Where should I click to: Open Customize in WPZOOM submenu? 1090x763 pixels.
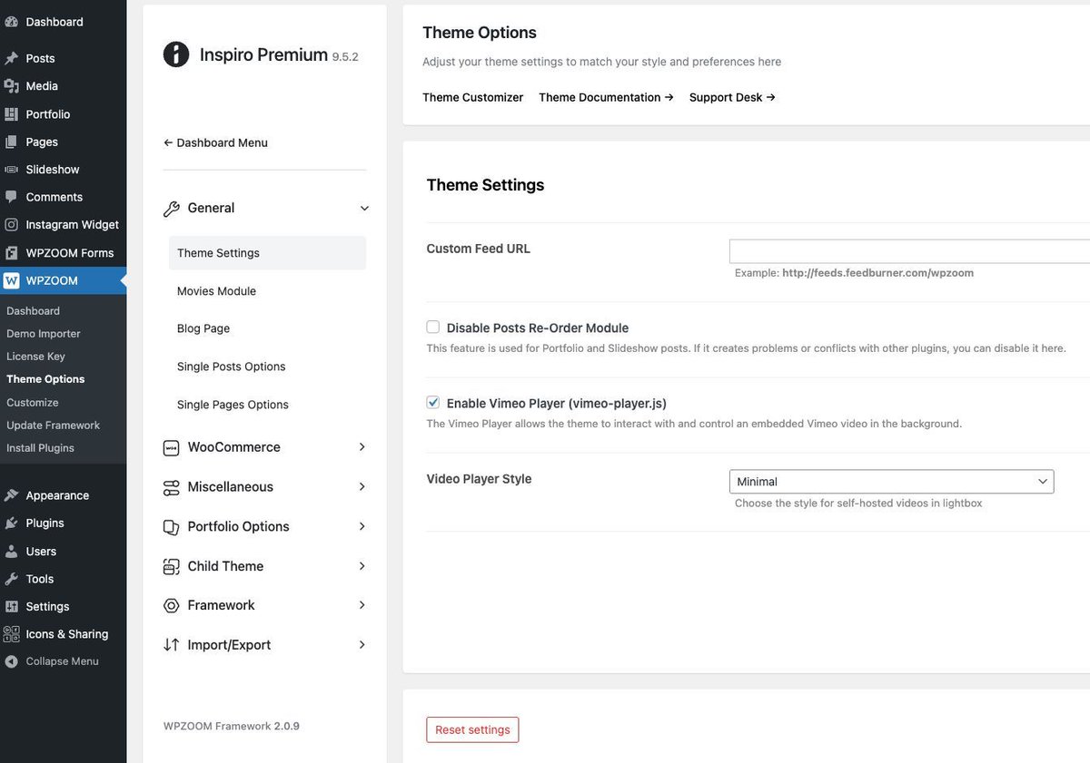pyautogui.click(x=33, y=403)
